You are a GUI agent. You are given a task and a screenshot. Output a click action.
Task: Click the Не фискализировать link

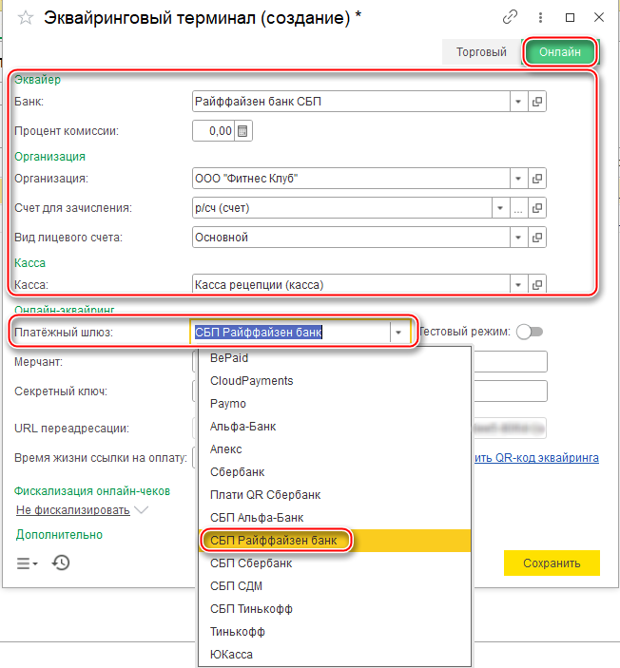point(73,510)
